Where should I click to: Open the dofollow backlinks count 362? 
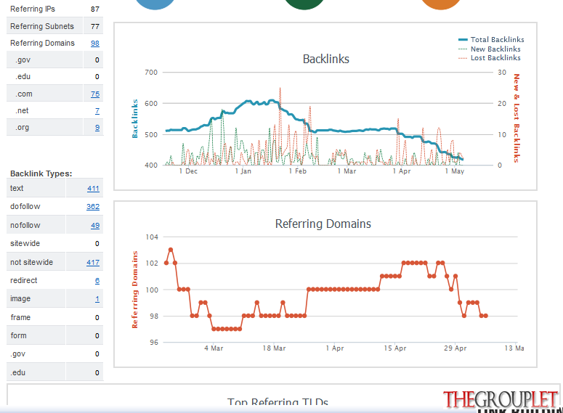click(x=93, y=207)
